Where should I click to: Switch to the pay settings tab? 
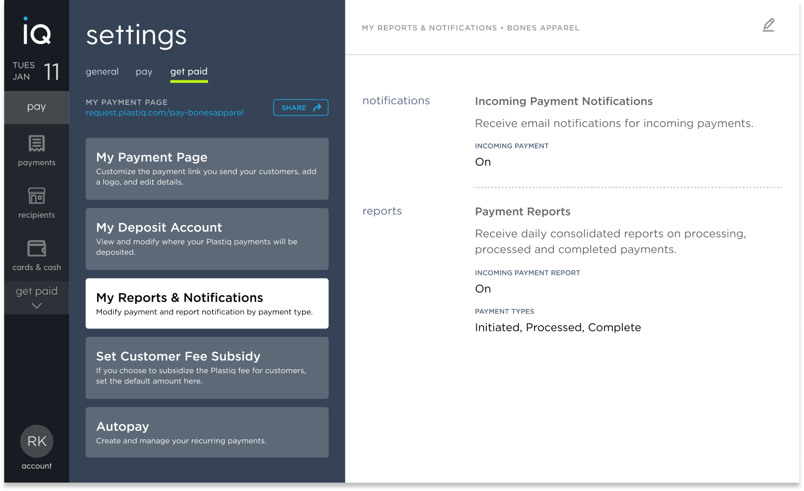[144, 72]
